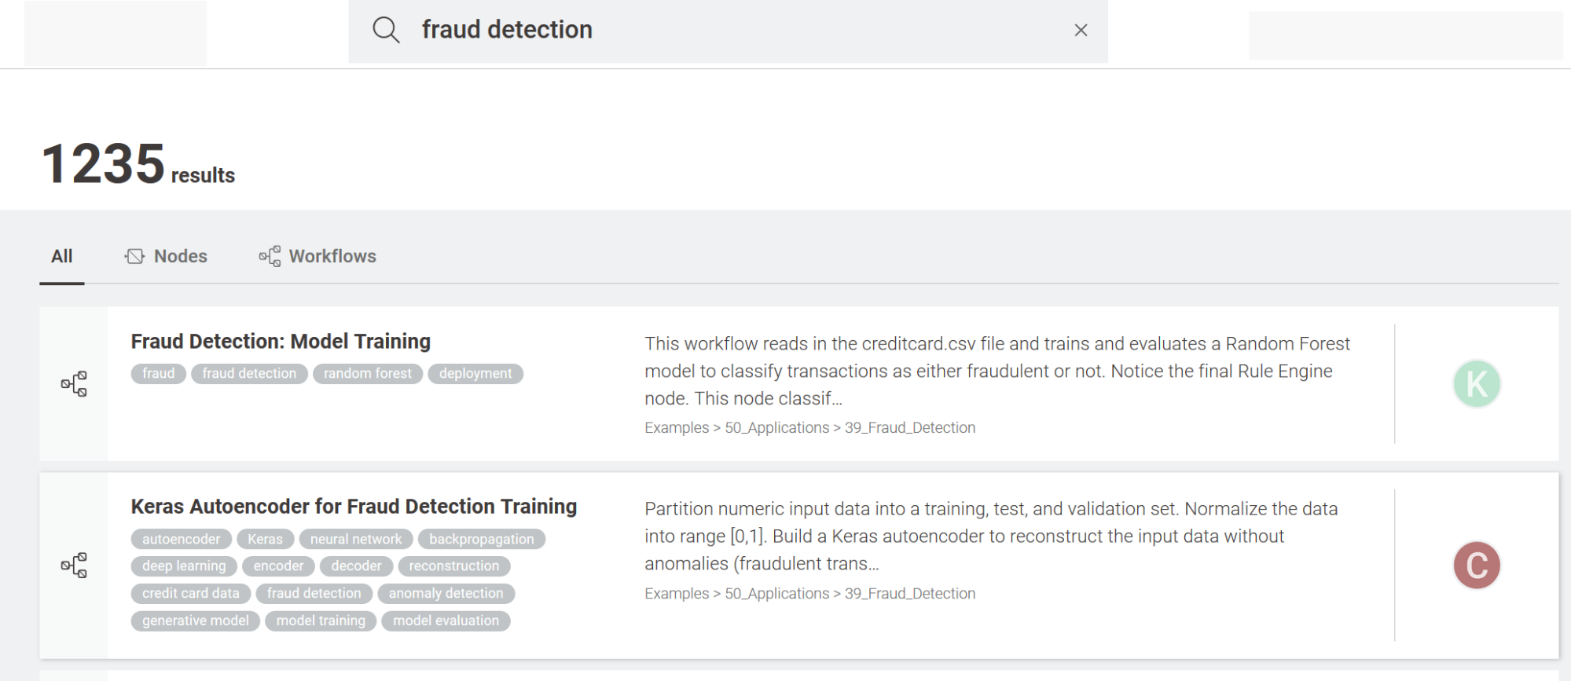
Task: Click the 'deep learning' tag
Action: (184, 566)
